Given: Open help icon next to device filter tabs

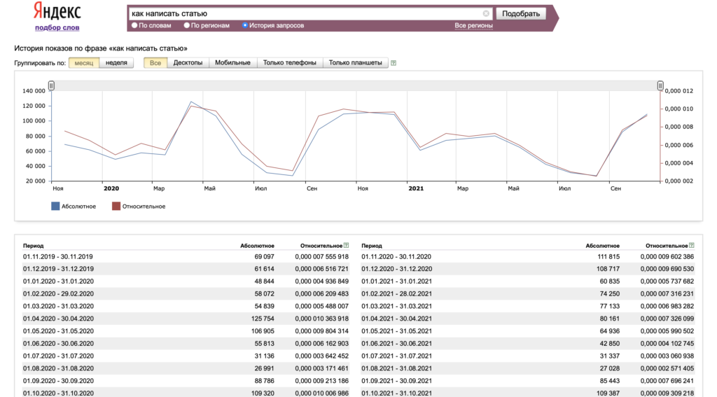Looking at the screenshot, I should pos(394,63).
